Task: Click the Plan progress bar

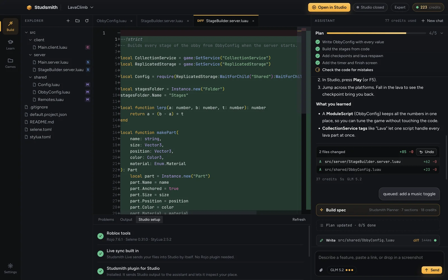Action: point(376,33)
